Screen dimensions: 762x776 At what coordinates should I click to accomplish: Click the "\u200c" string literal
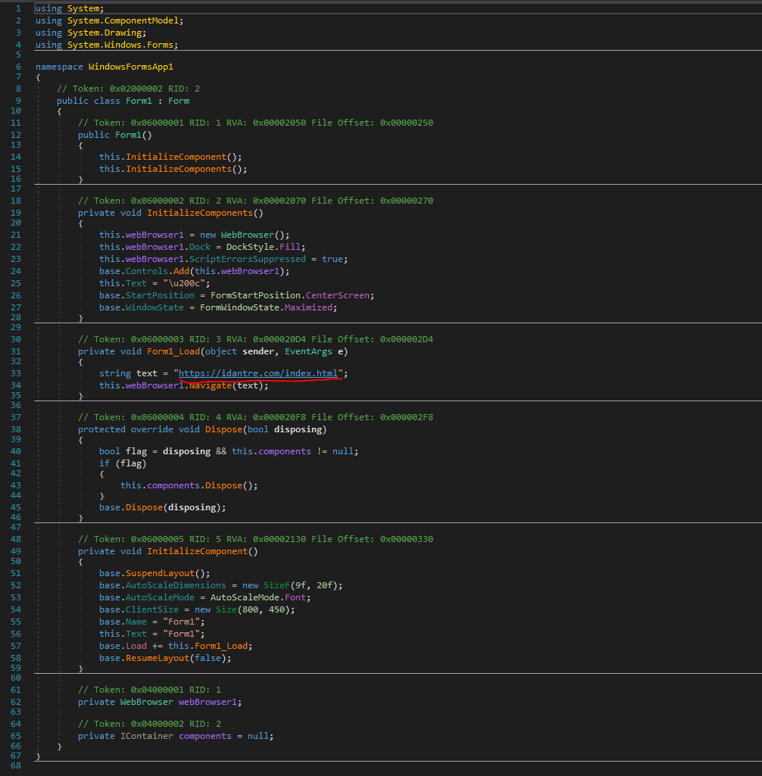184,283
